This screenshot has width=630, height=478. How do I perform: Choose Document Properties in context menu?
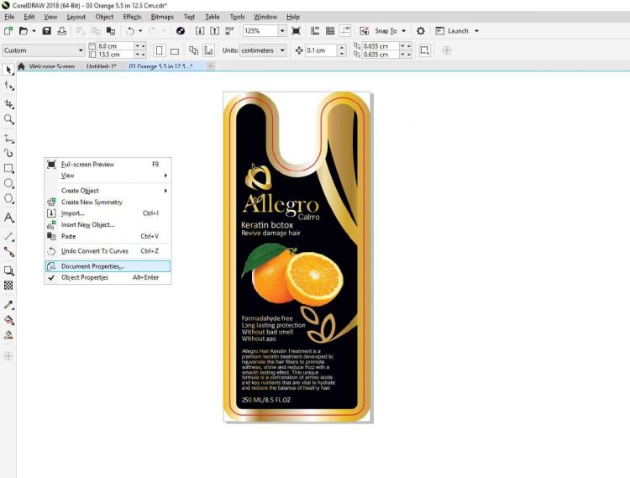pyautogui.click(x=108, y=266)
